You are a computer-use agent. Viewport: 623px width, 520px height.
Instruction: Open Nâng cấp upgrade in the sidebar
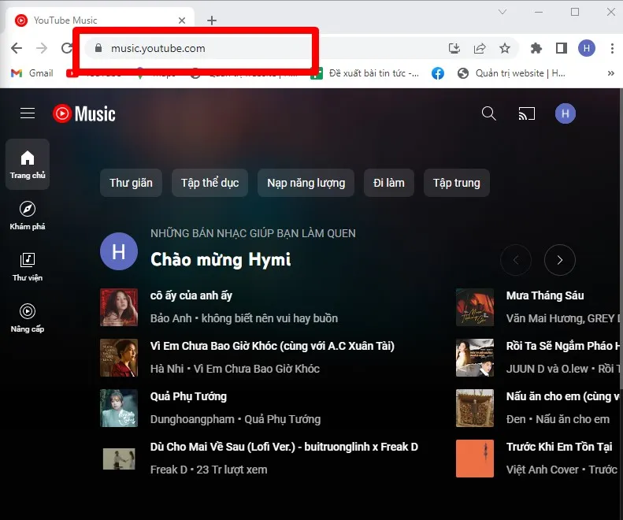click(x=28, y=318)
